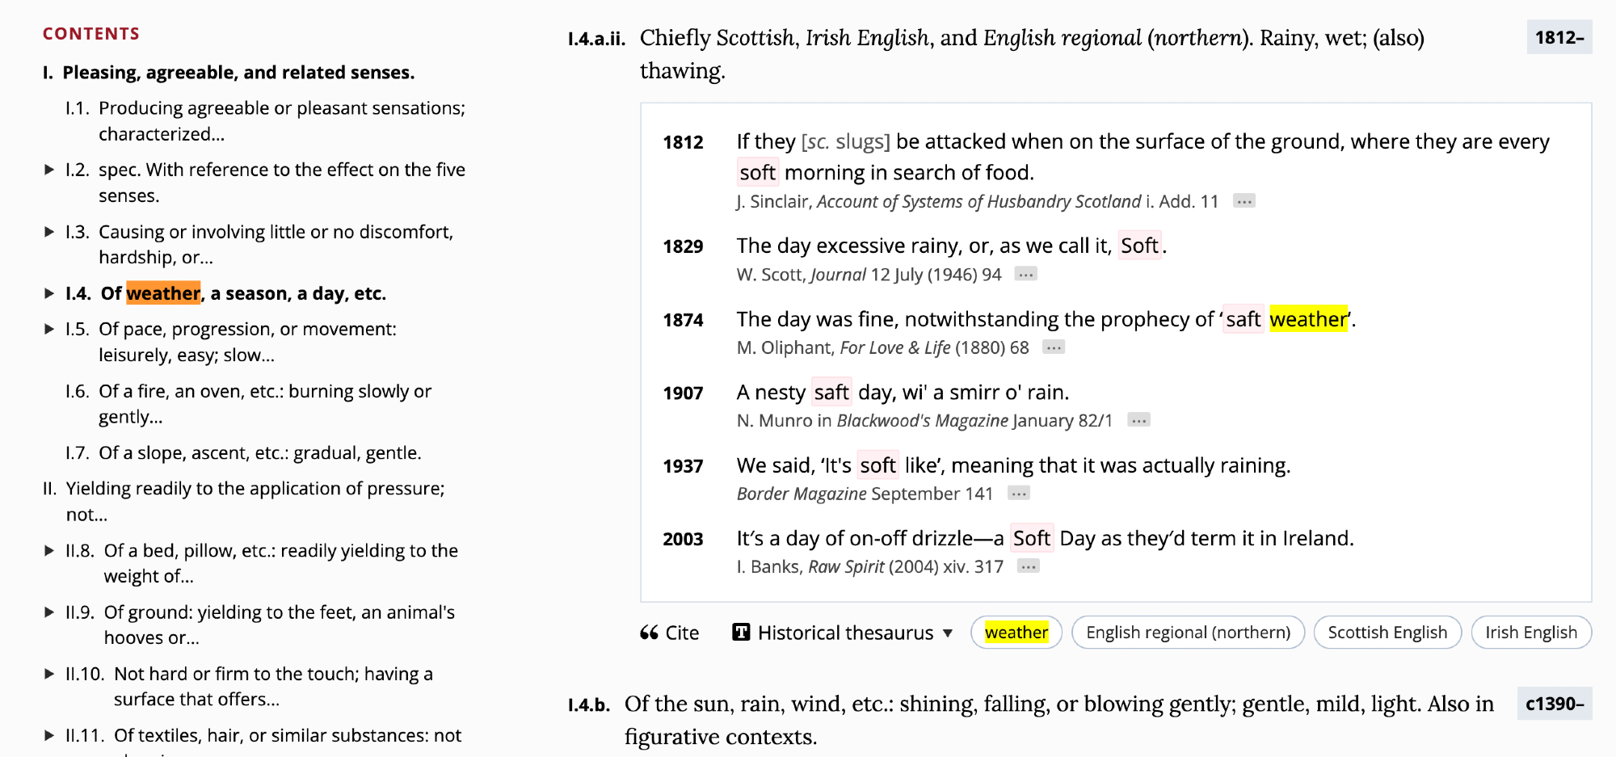
Task: Click ellipsis after M. Oliphant citation
Action: (1053, 347)
